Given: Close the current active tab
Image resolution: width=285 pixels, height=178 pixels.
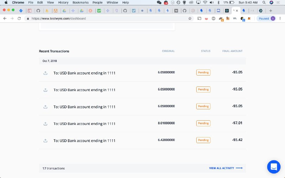Looking at the screenshot, I should tap(237, 11).
